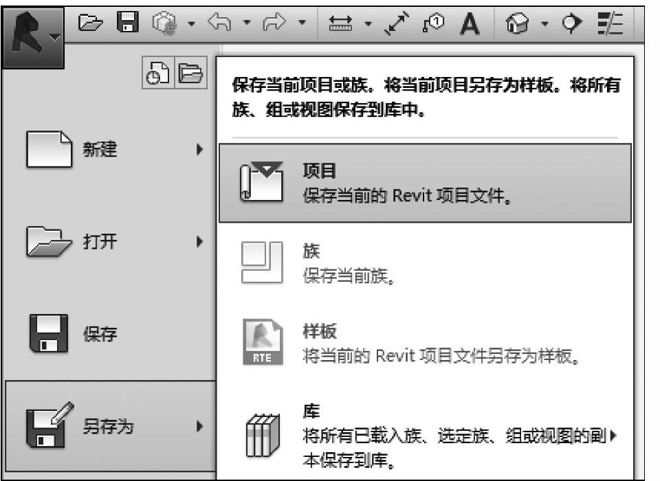Click the Save floppy disk icon in toolbar
Viewport: 660px width, 481px height.
point(128,22)
